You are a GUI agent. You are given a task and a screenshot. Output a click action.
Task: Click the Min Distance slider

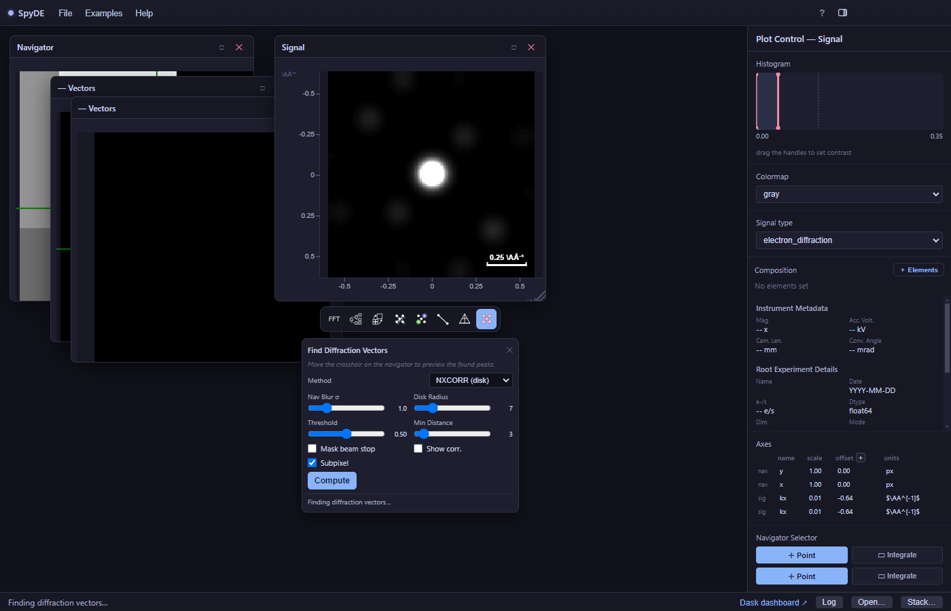[452, 434]
